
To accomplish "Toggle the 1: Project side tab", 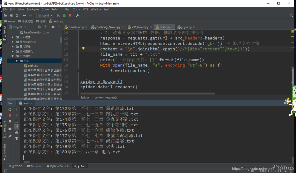I will pyautogui.click(x=4, y=33).
